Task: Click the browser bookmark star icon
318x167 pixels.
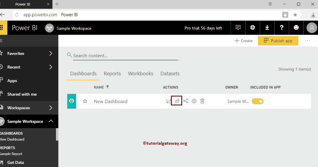Action: click(x=295, y=15)
